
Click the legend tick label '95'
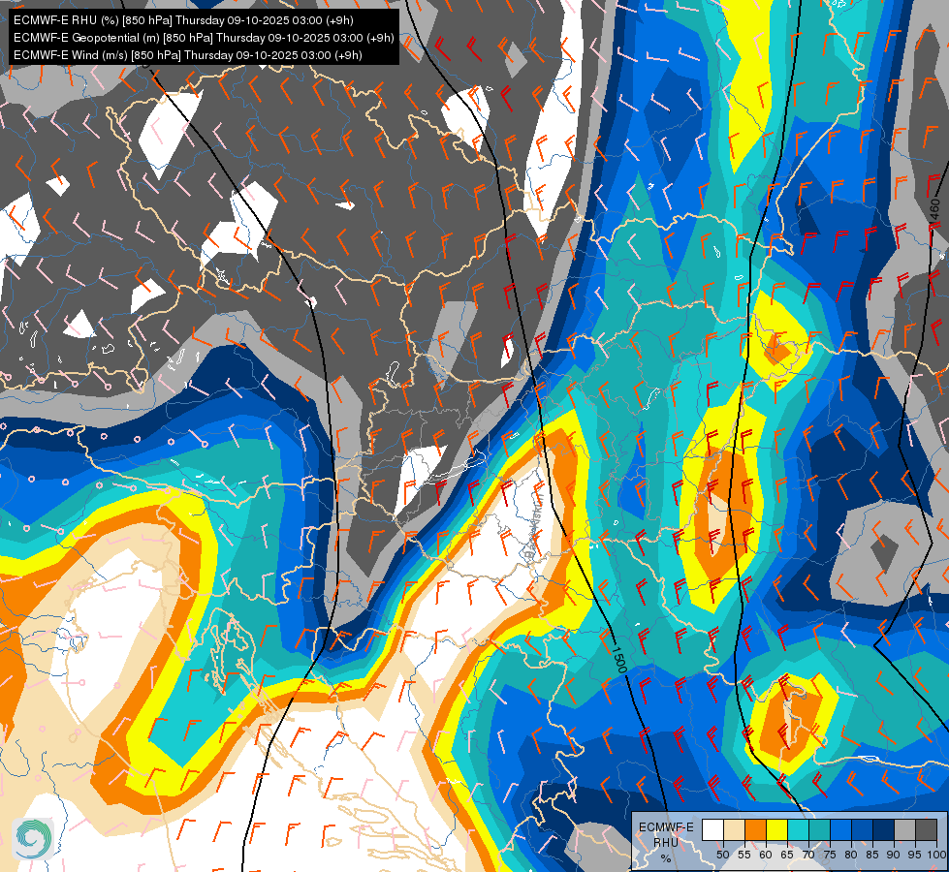click(914, 855)
